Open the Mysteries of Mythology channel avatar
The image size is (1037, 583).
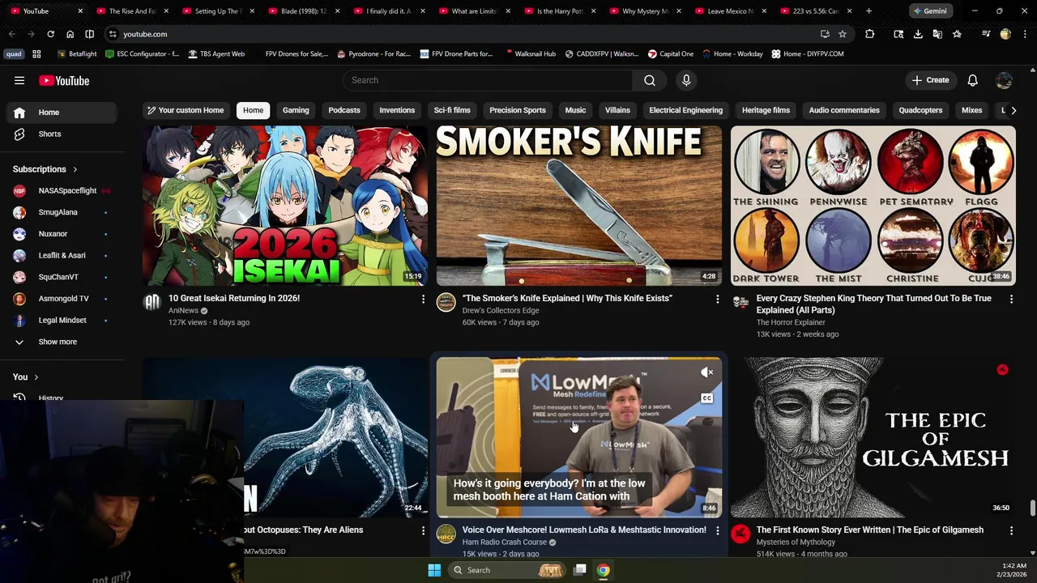coord(740,534)
